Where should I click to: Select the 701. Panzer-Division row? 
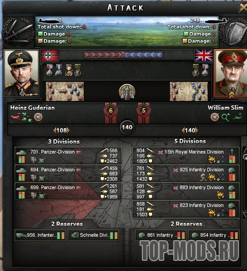(x=68, y=156)
